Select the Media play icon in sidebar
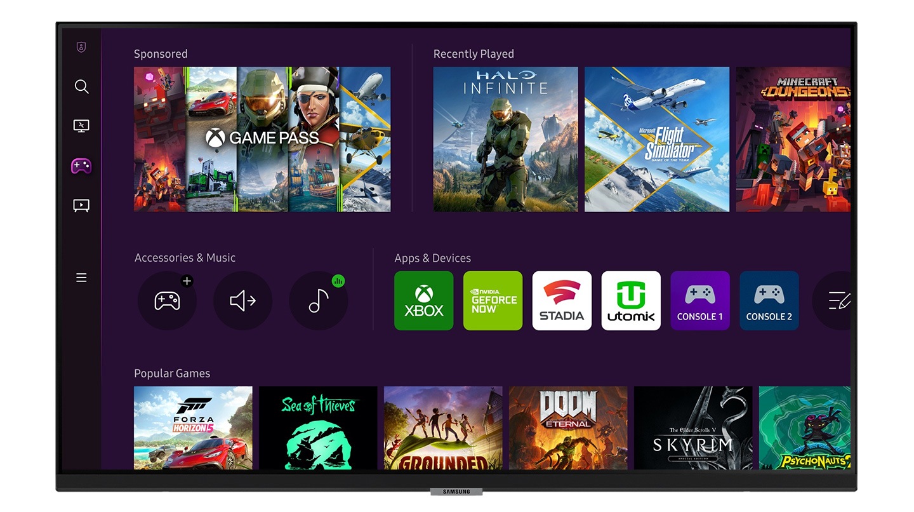Screen dimensions: 914x512 [81, 205]
